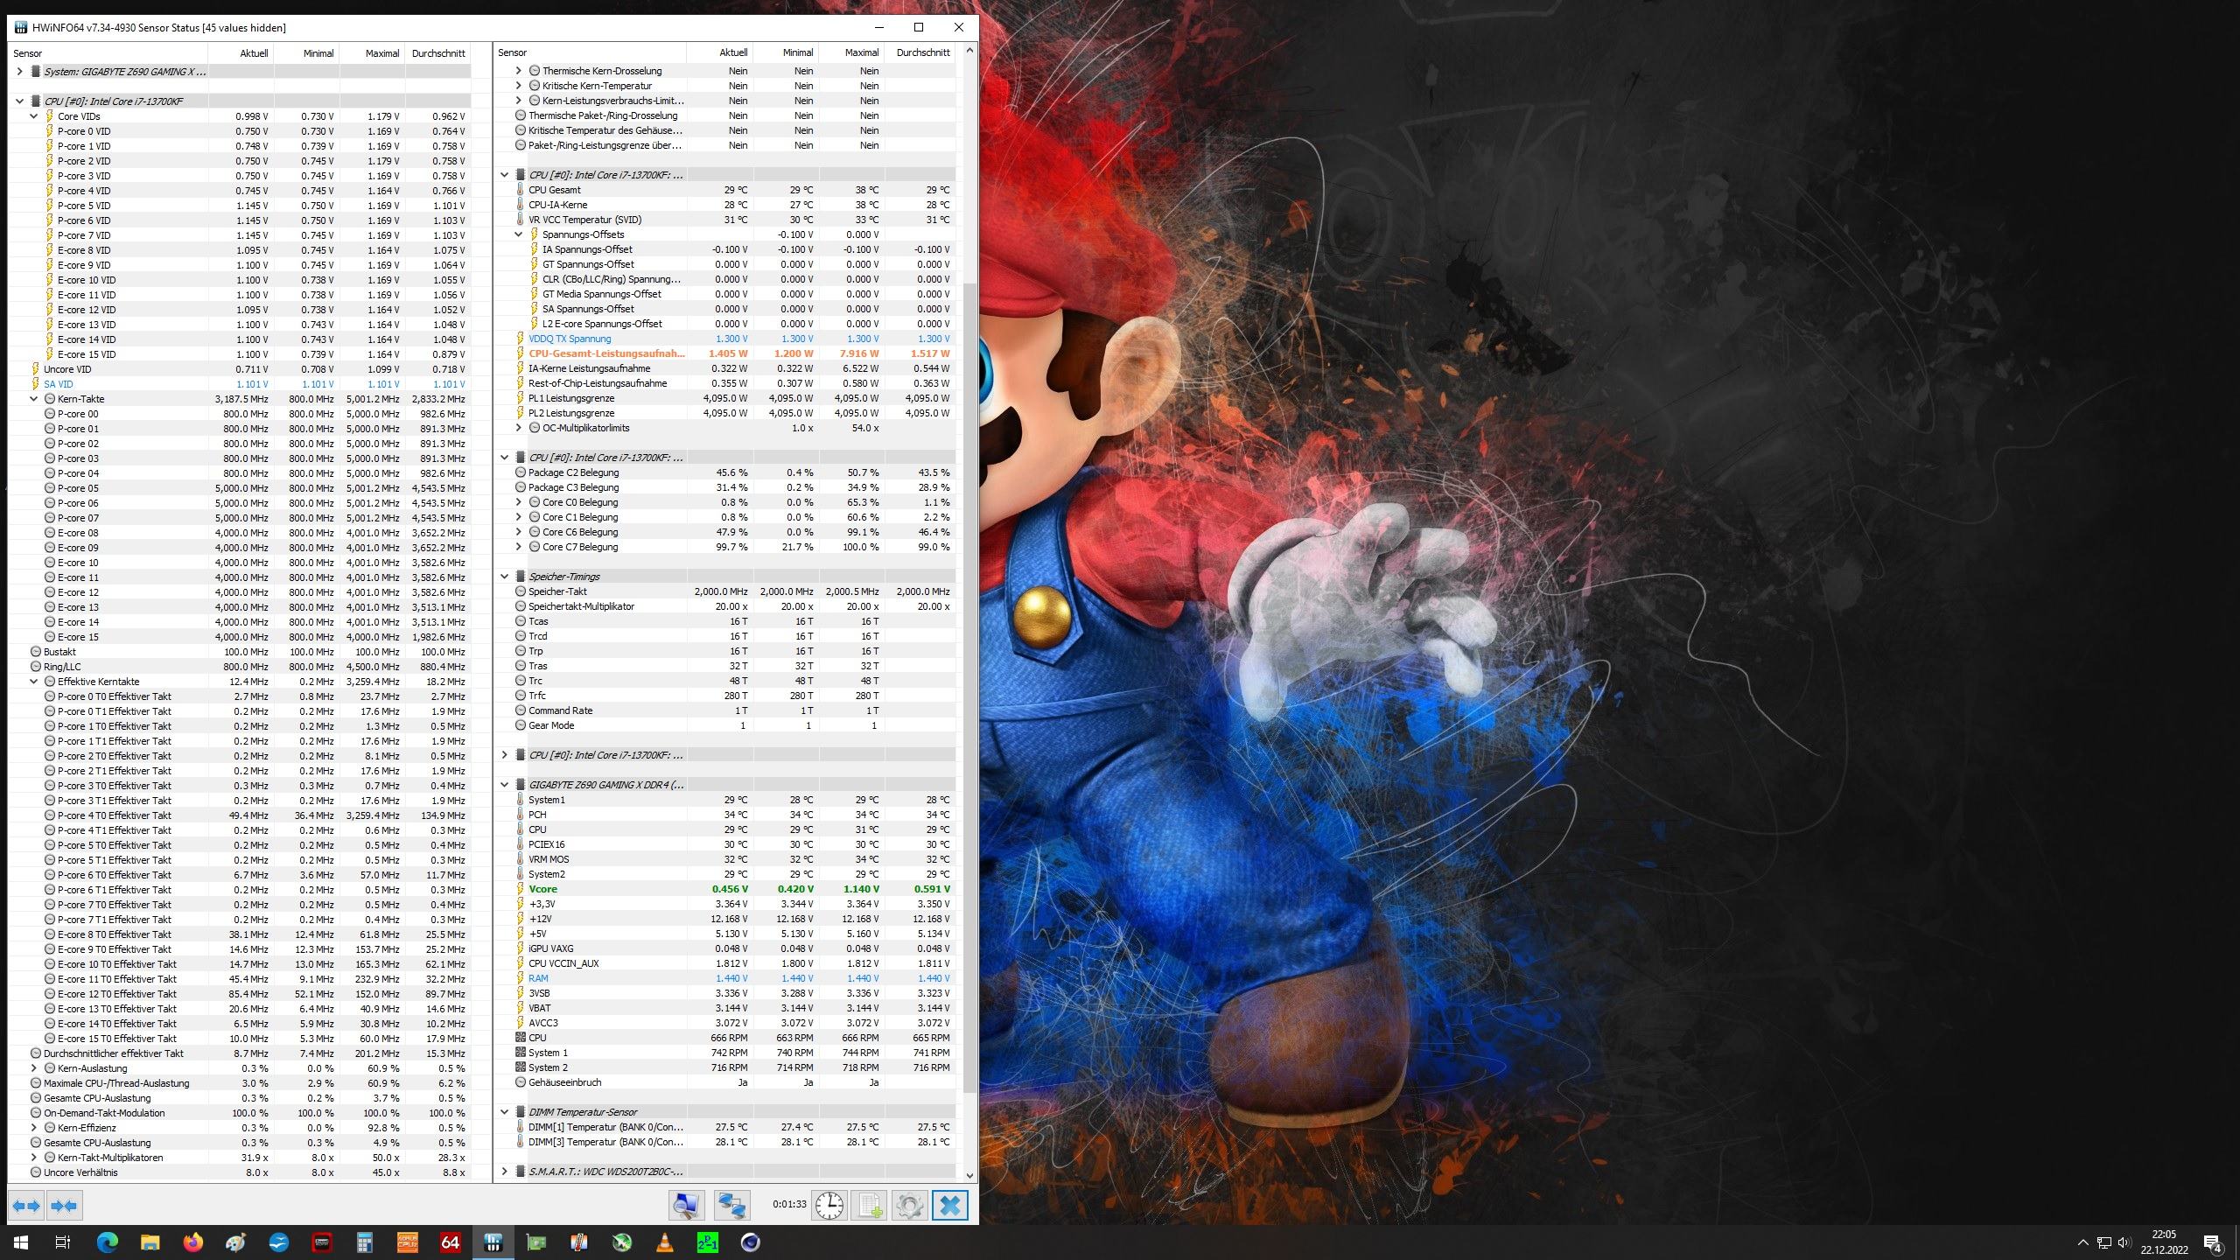This screenshot has height=1260, width=2240.
Task: Select the P-core 05 clock row
Action: pos(240,488)
